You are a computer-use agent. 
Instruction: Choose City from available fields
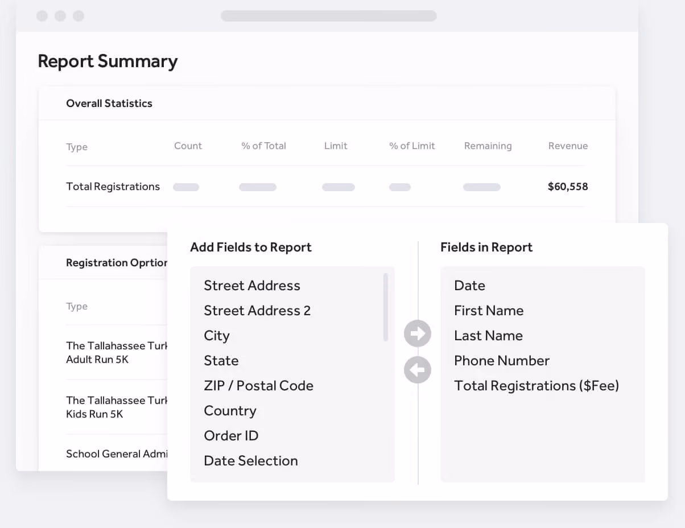click(x=217, y=336)
